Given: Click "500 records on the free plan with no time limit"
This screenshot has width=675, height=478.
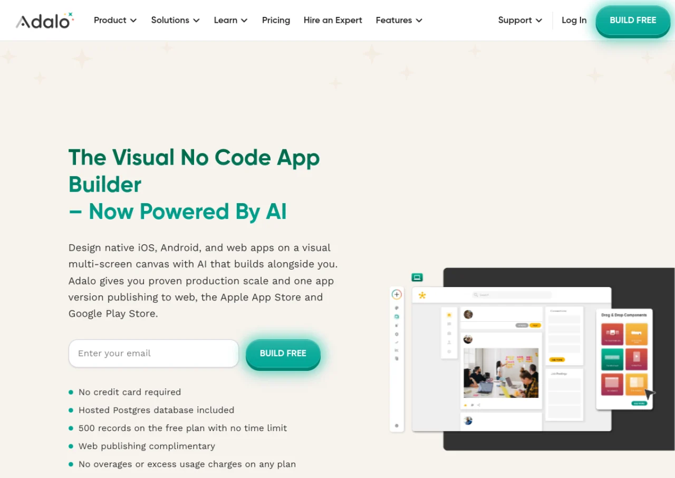Looking at the screenshot, I should pyautogui.click(x=183, y=428).
